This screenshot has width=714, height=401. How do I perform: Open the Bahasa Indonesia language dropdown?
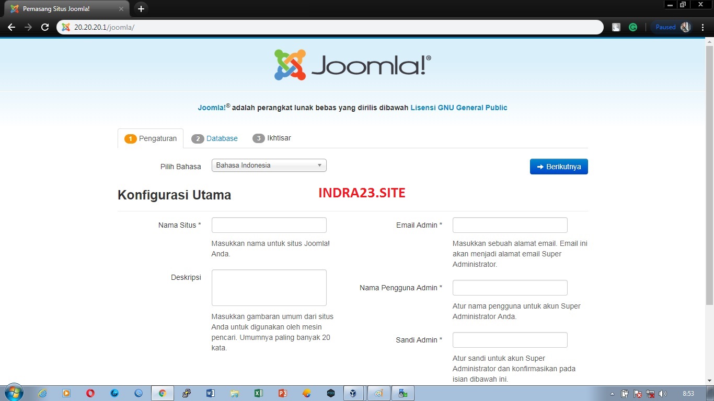(x=269, y=165)
